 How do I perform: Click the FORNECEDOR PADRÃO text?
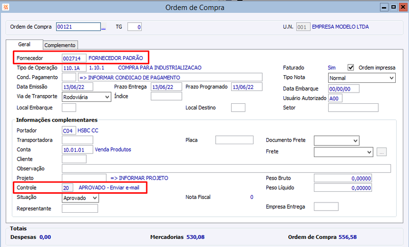tap(116, 58)
